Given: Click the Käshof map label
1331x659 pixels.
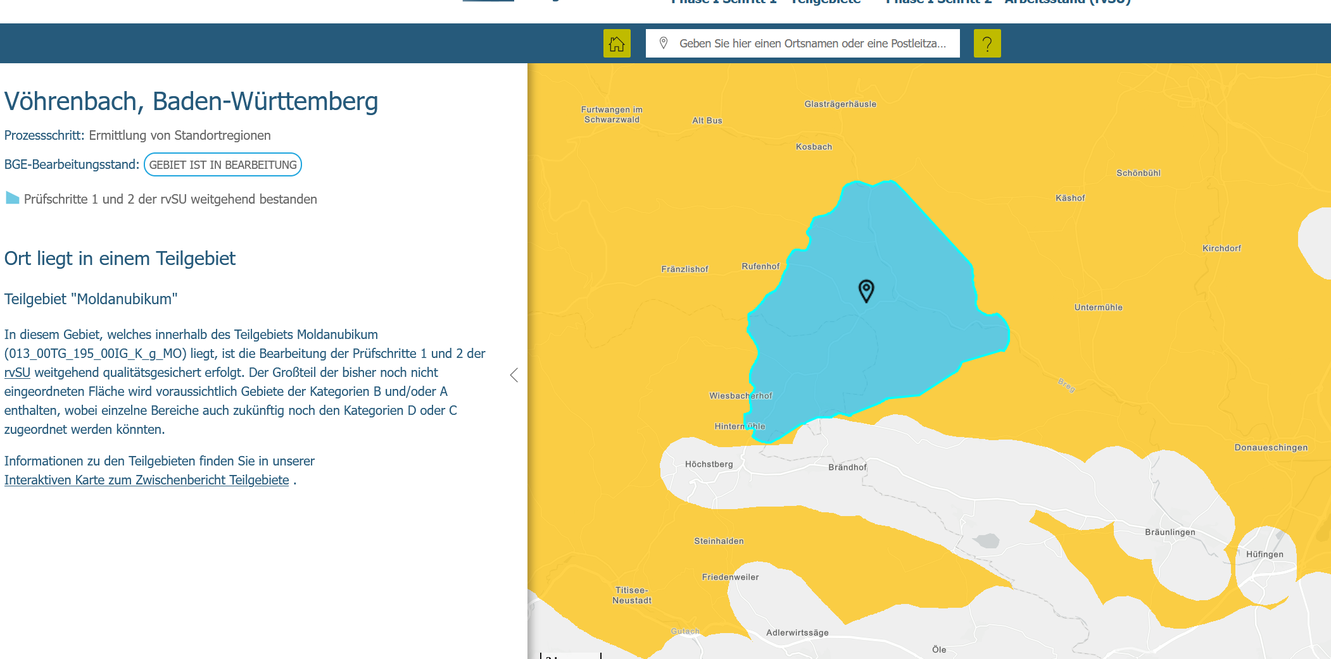Looking at the screenshot, I should 1070,198.
